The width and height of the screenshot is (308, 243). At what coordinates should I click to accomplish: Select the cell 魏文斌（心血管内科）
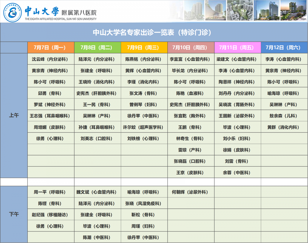(x=98, y=192)
